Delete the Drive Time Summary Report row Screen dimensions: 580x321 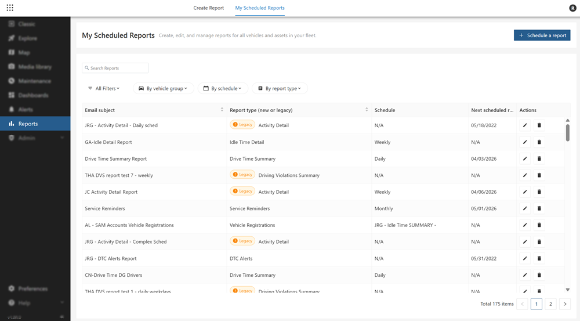coord(539,158)
